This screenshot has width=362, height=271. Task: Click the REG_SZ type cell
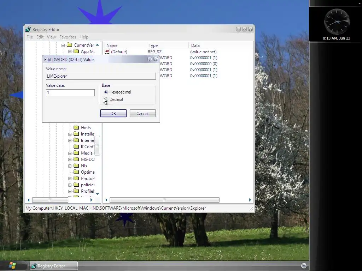point(155,52)
